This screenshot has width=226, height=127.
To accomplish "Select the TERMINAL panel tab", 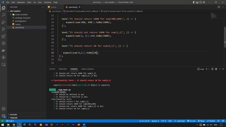I will (x=74, y=69).
